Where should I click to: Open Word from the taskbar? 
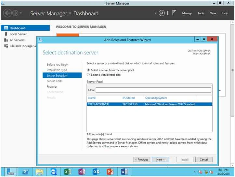(124, 172)
